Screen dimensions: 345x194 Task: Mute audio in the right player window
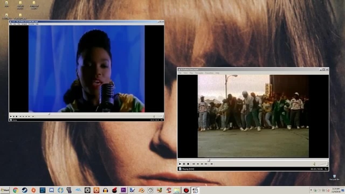(x=314, y=164)
